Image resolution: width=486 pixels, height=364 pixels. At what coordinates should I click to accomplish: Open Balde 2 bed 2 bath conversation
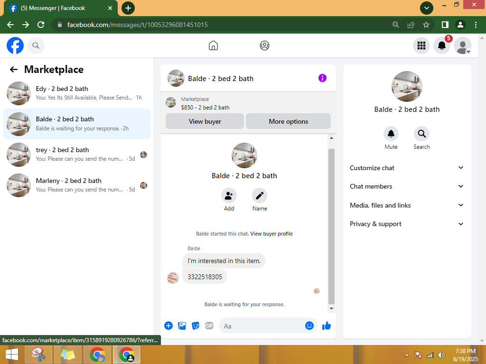tap(77, 124)
